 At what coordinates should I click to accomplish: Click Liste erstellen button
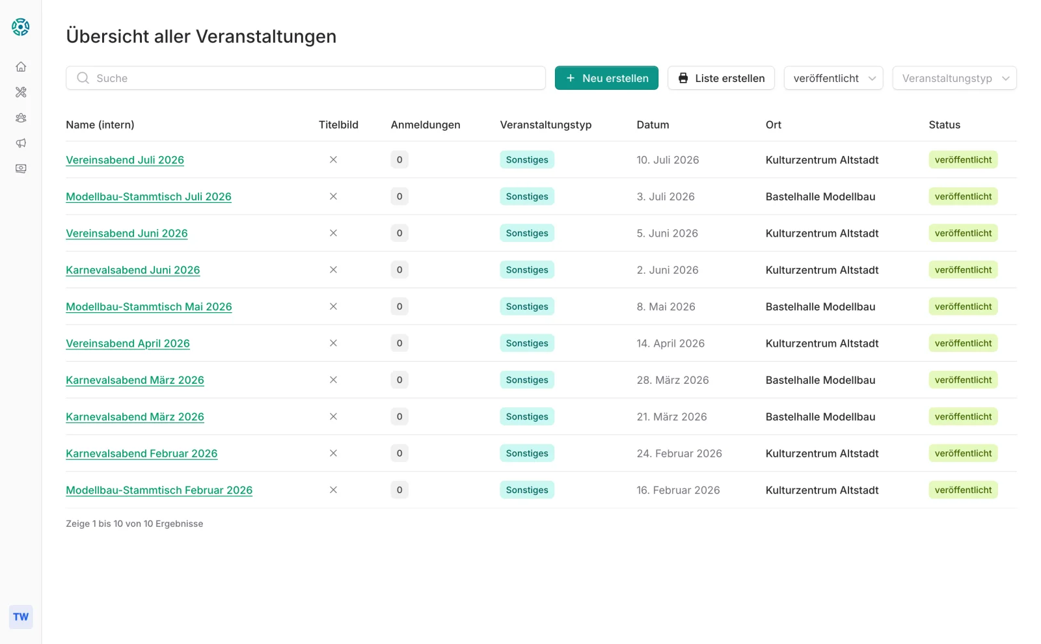(721, 78)
